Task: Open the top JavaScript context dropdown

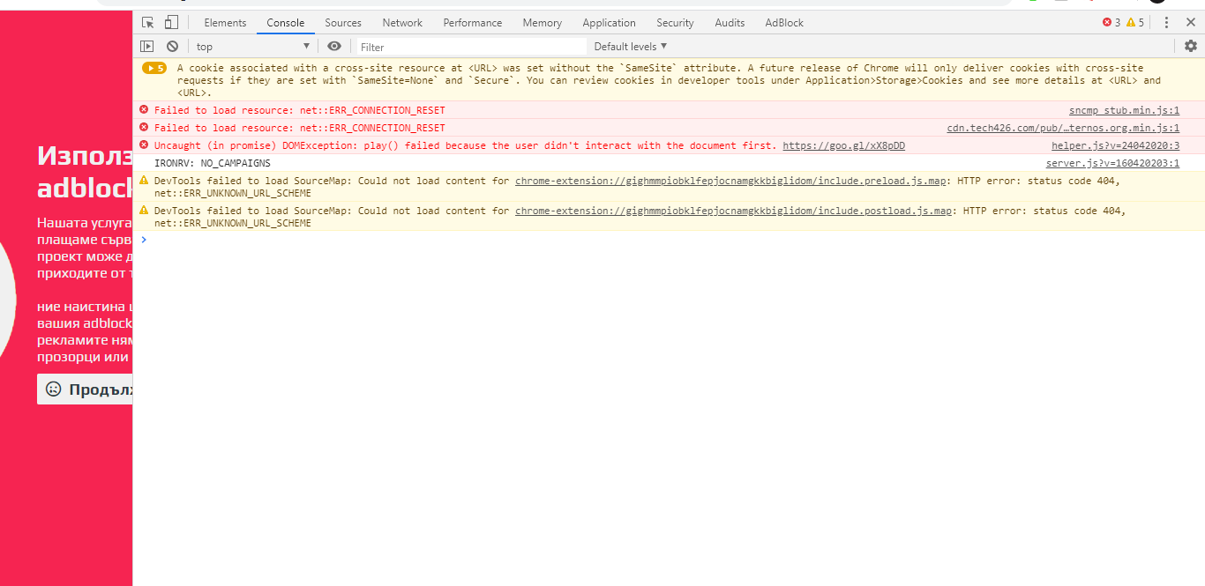Action: coord(253,46)
